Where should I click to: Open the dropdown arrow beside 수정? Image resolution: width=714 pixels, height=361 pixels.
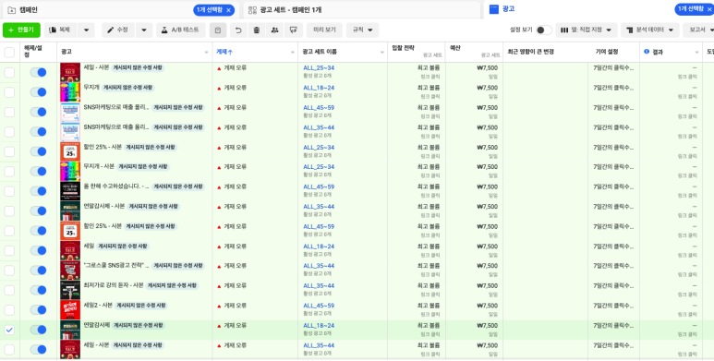coord(144,30)
